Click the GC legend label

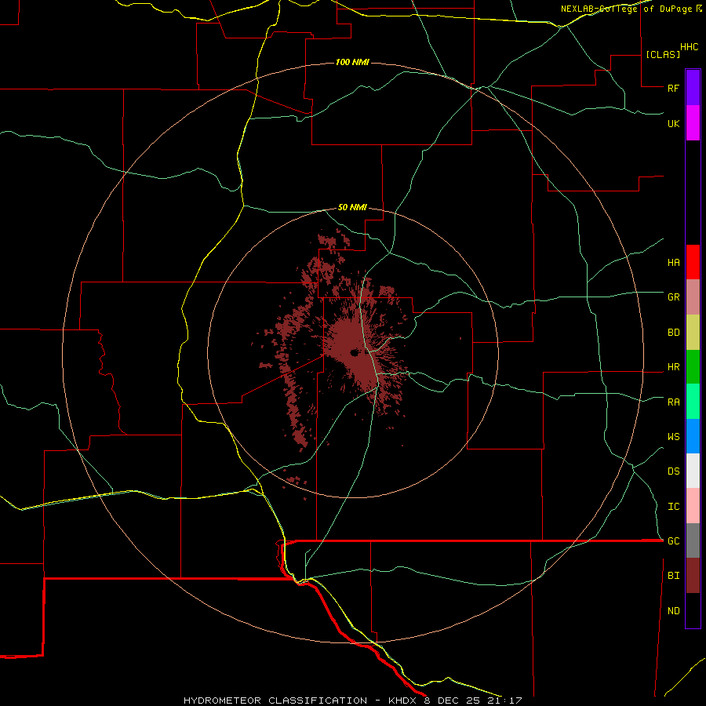[673, 540]
